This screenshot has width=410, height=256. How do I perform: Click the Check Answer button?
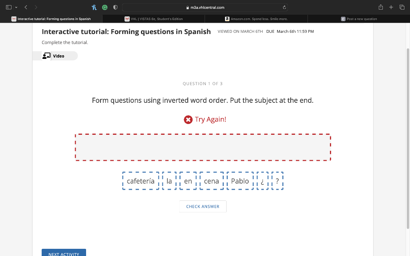pos(203,206)
